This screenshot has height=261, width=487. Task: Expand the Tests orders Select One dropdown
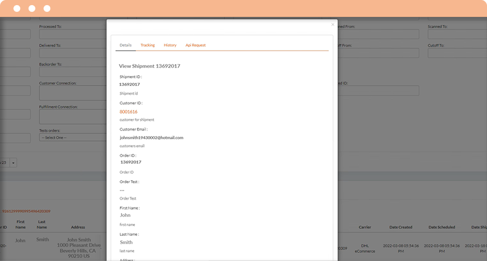[x=72, y=137]
